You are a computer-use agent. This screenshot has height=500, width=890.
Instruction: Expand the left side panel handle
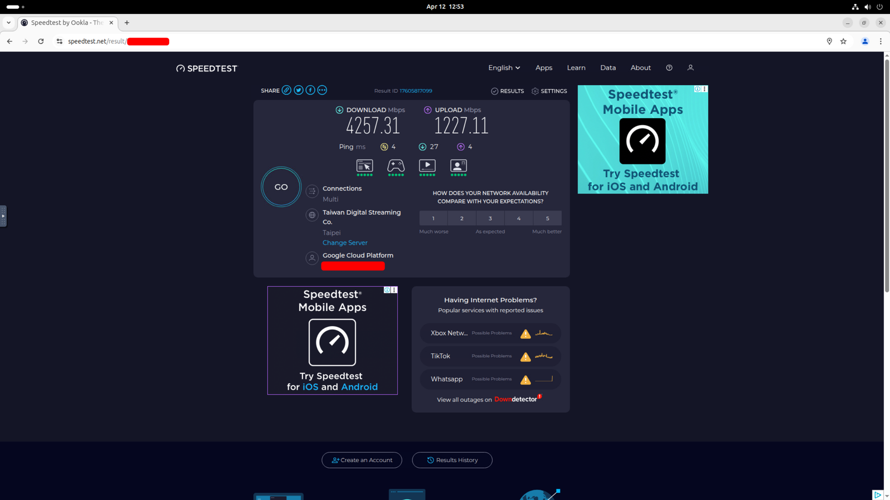[x=3, y=216]
